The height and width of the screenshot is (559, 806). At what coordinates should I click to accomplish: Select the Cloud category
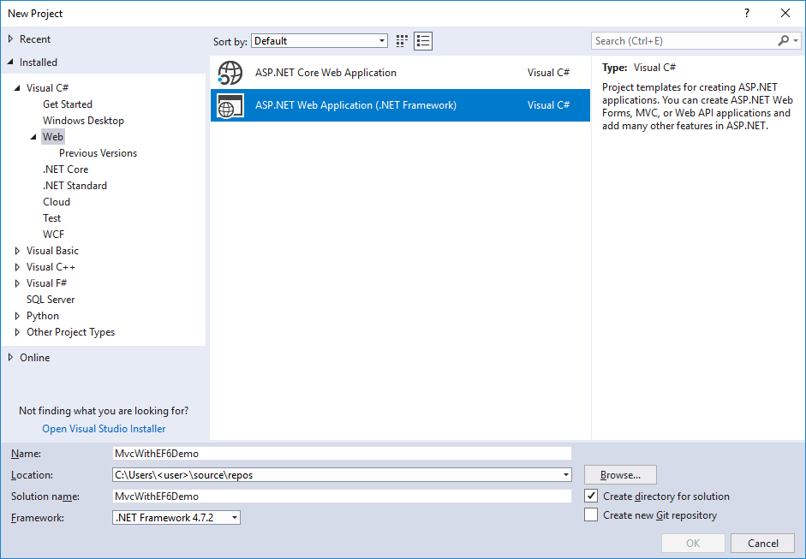tap(57, 202)
